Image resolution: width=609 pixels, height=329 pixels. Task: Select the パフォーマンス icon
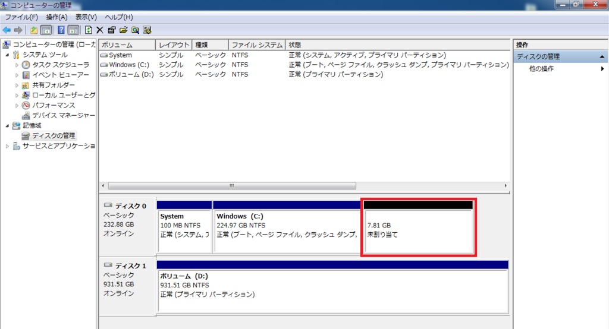(x=26, y=105)
